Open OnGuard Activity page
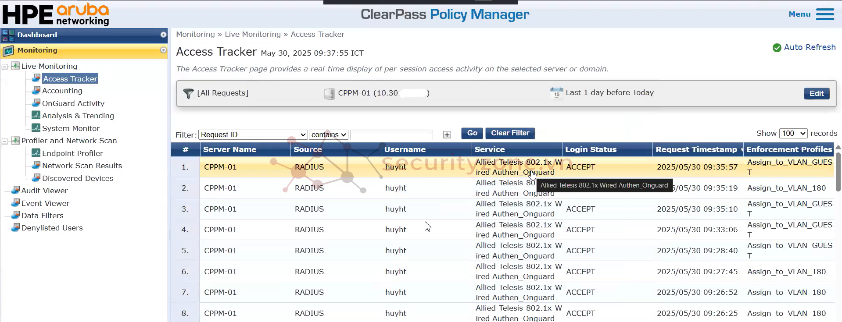 [x=73, y=103]
